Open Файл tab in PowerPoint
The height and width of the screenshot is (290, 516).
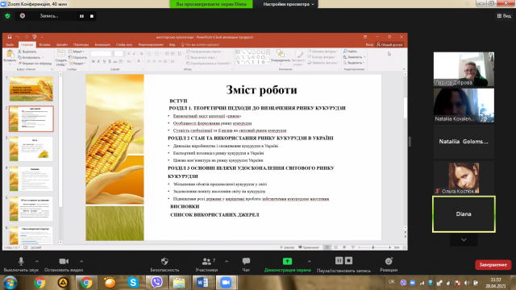tap(10, 45)
